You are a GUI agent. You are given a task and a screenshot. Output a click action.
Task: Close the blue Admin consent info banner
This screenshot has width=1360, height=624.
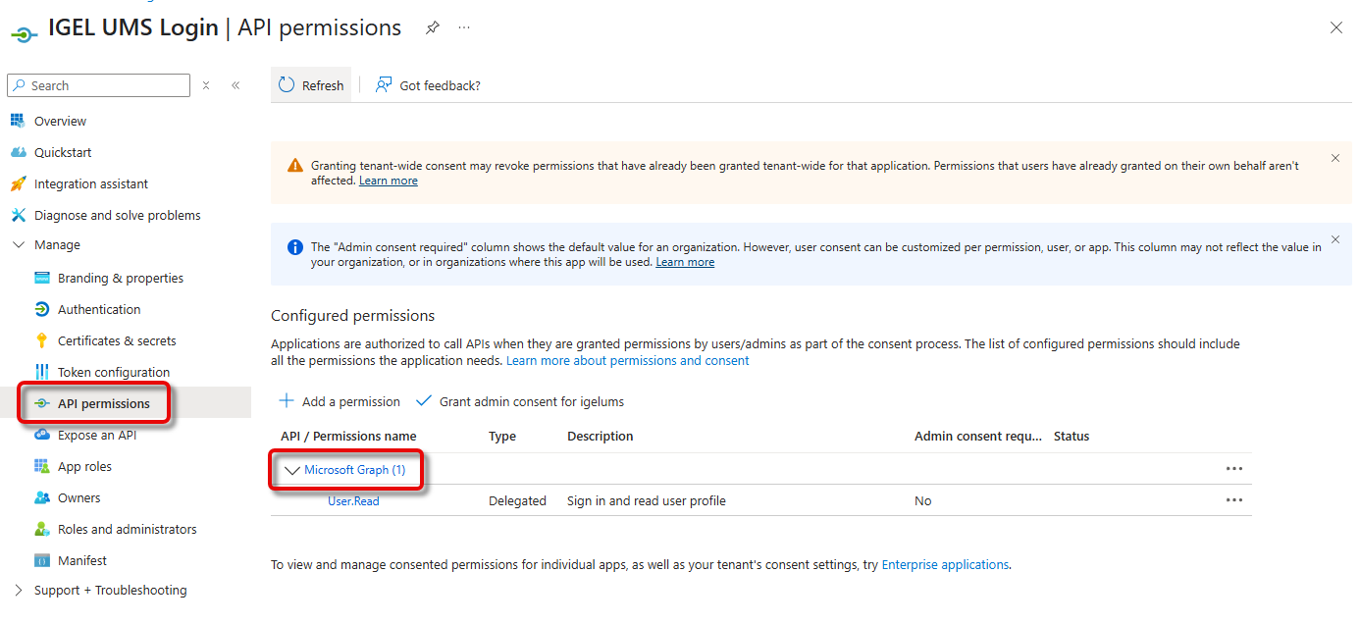1334,239
